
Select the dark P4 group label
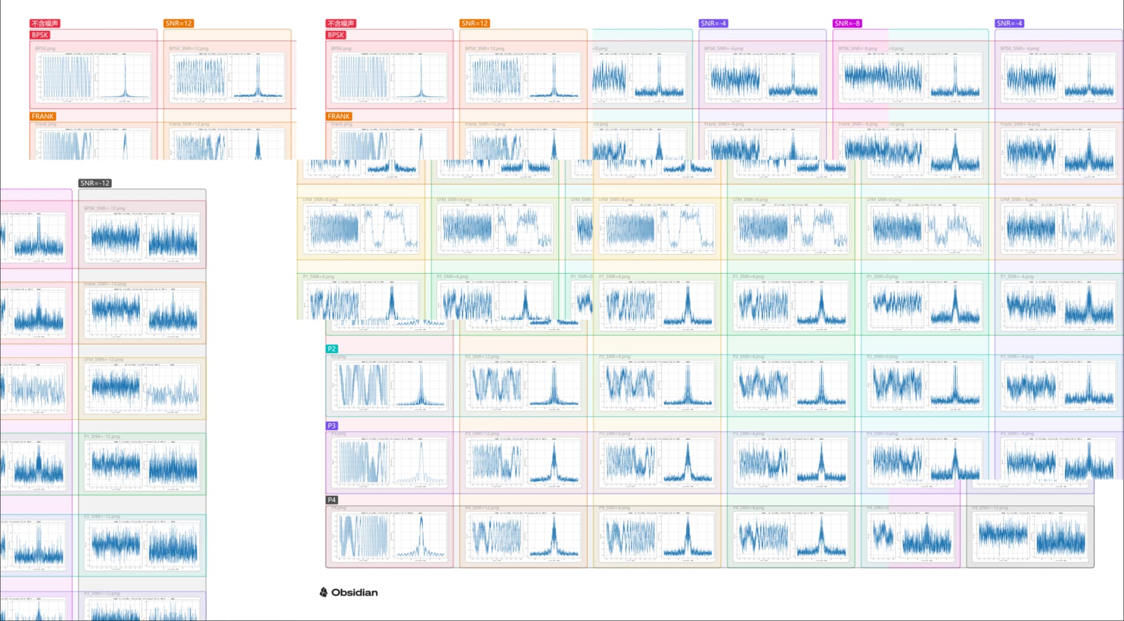[331, 500]
